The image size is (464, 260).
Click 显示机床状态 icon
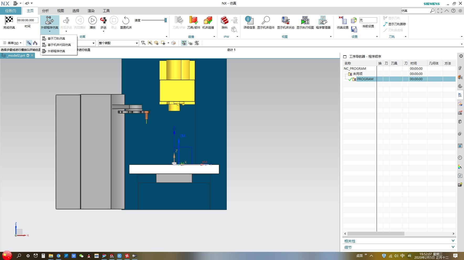coord(286,20)
